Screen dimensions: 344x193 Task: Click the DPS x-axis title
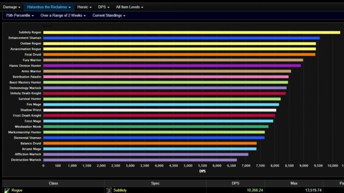click(x=202, y=171)
